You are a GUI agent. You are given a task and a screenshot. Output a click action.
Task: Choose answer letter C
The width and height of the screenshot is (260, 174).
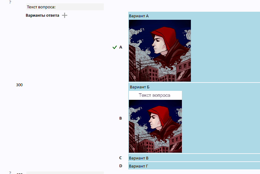[121, 158]
